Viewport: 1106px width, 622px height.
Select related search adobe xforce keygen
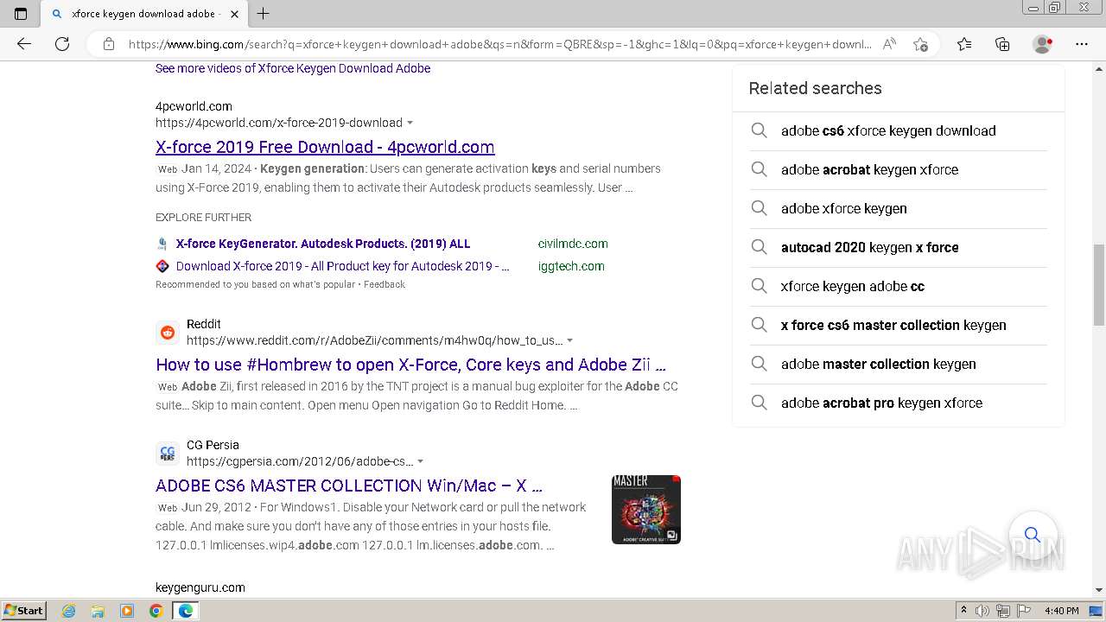tap(844, 208)
